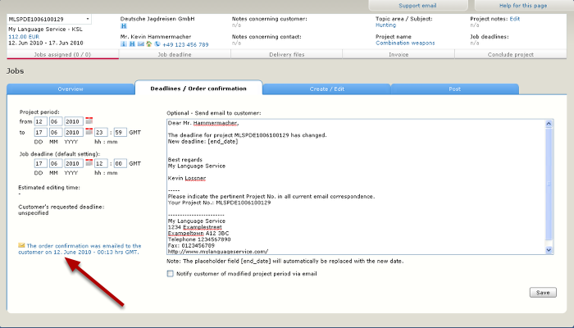Tick Notify customer of modified project period
The height and width of the screenshot is (328, 574).
171,273
